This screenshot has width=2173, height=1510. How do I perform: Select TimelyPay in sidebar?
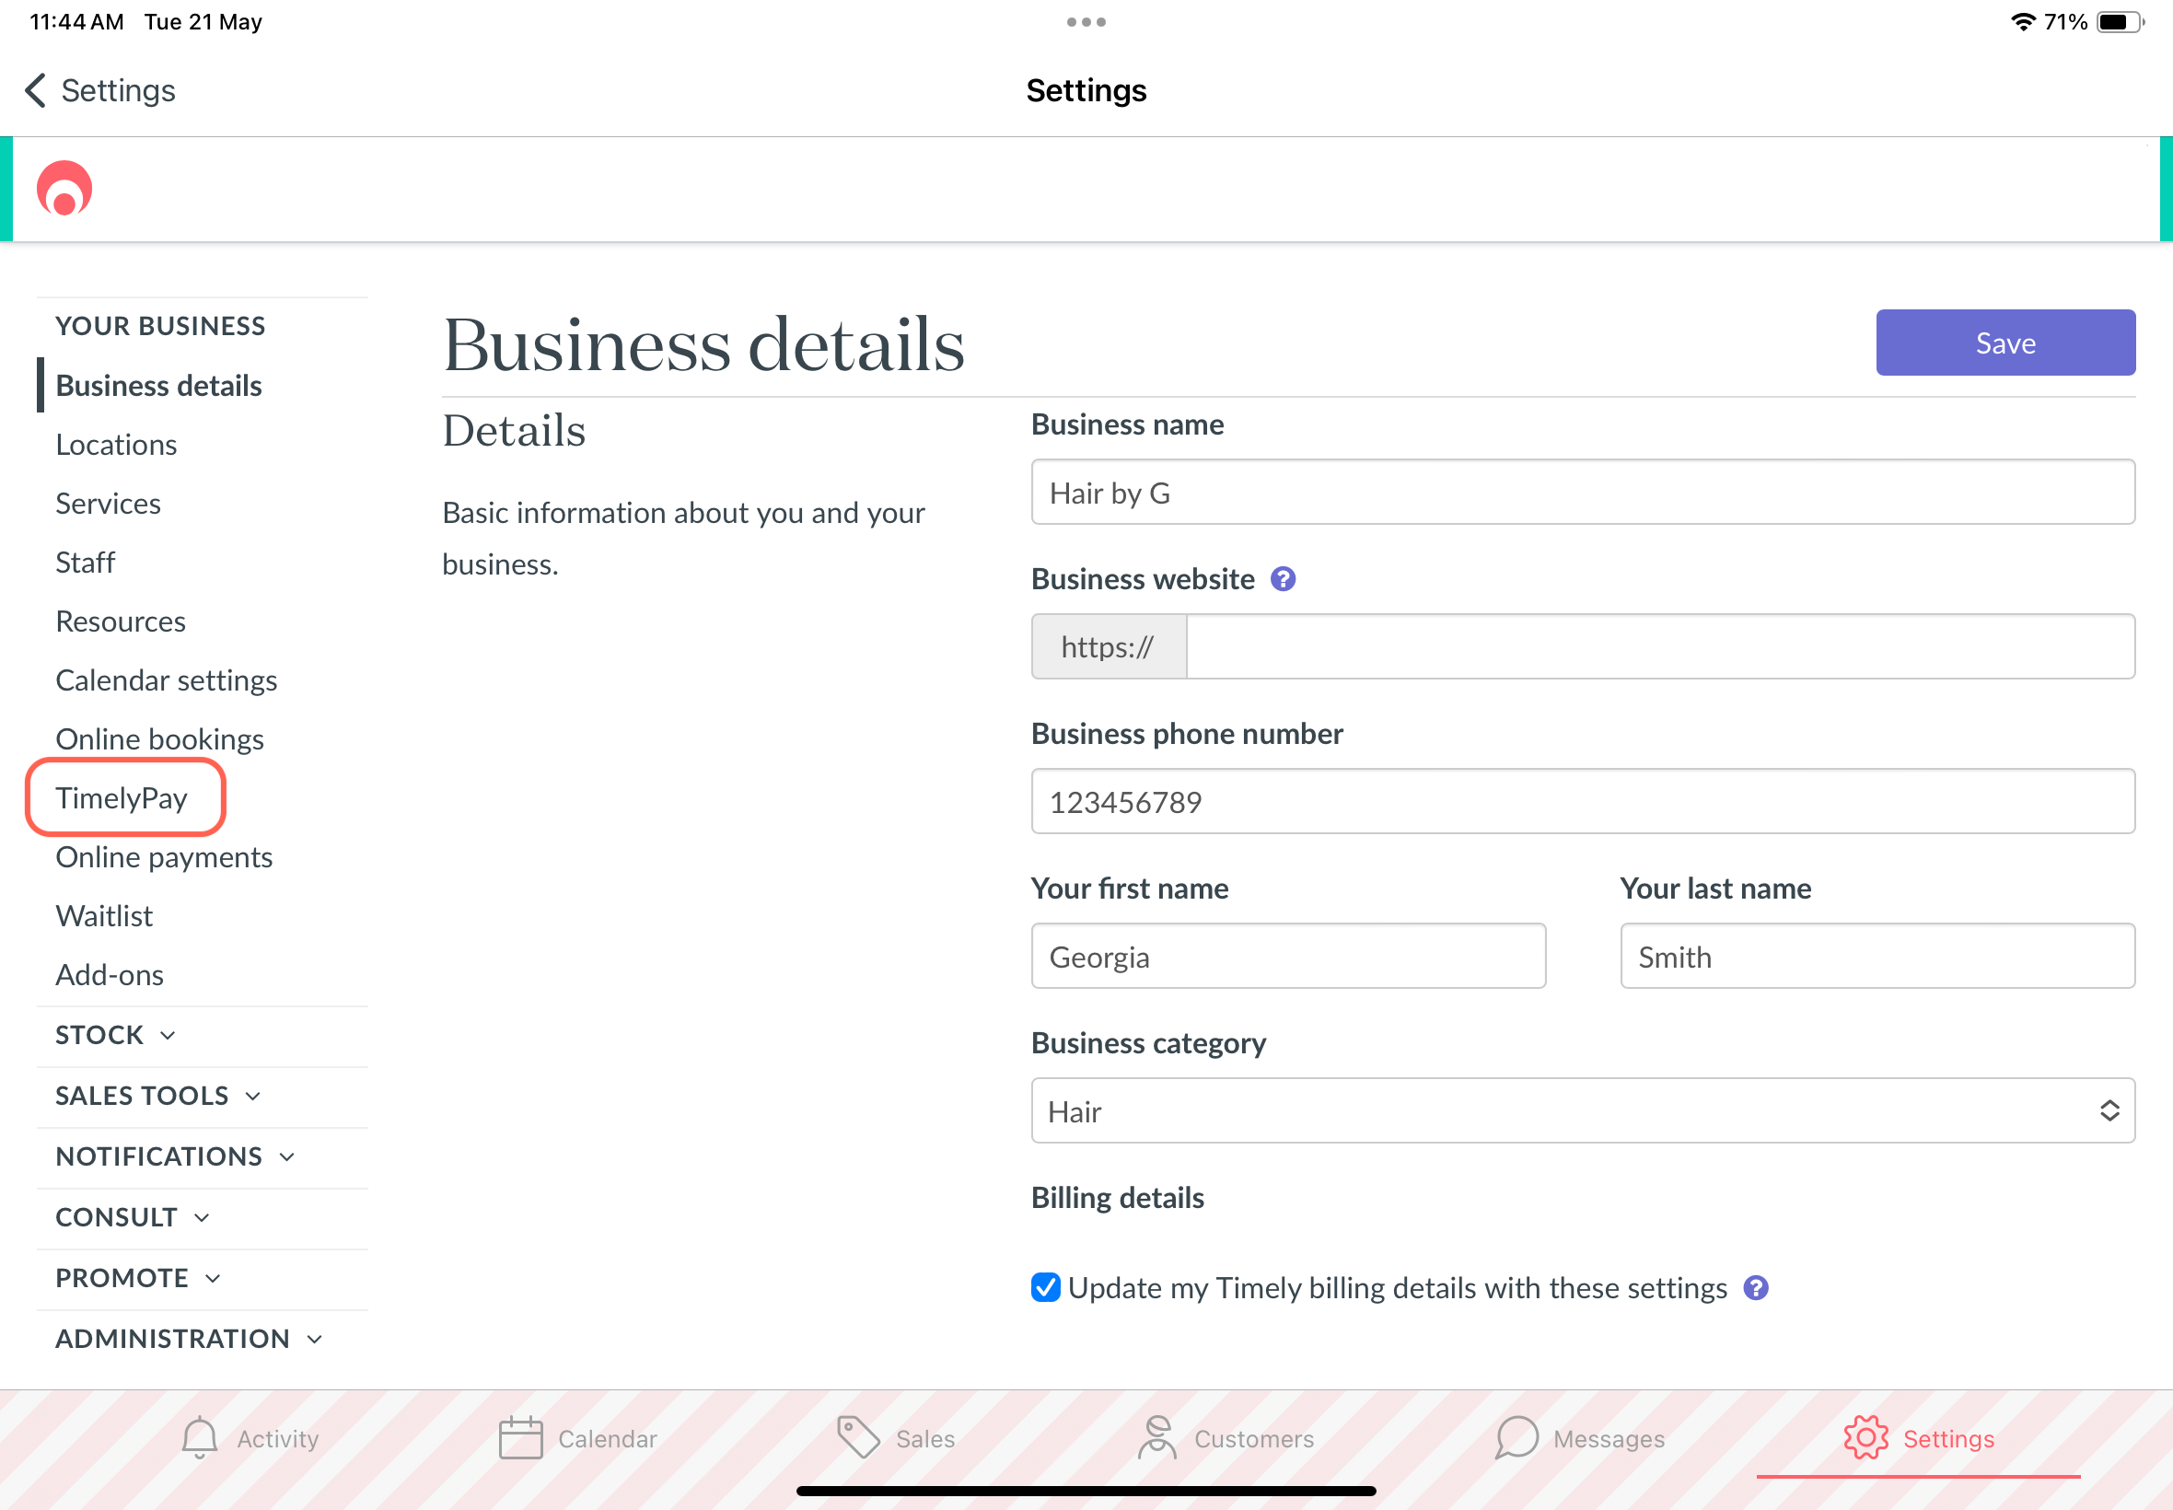click(122, 798)
